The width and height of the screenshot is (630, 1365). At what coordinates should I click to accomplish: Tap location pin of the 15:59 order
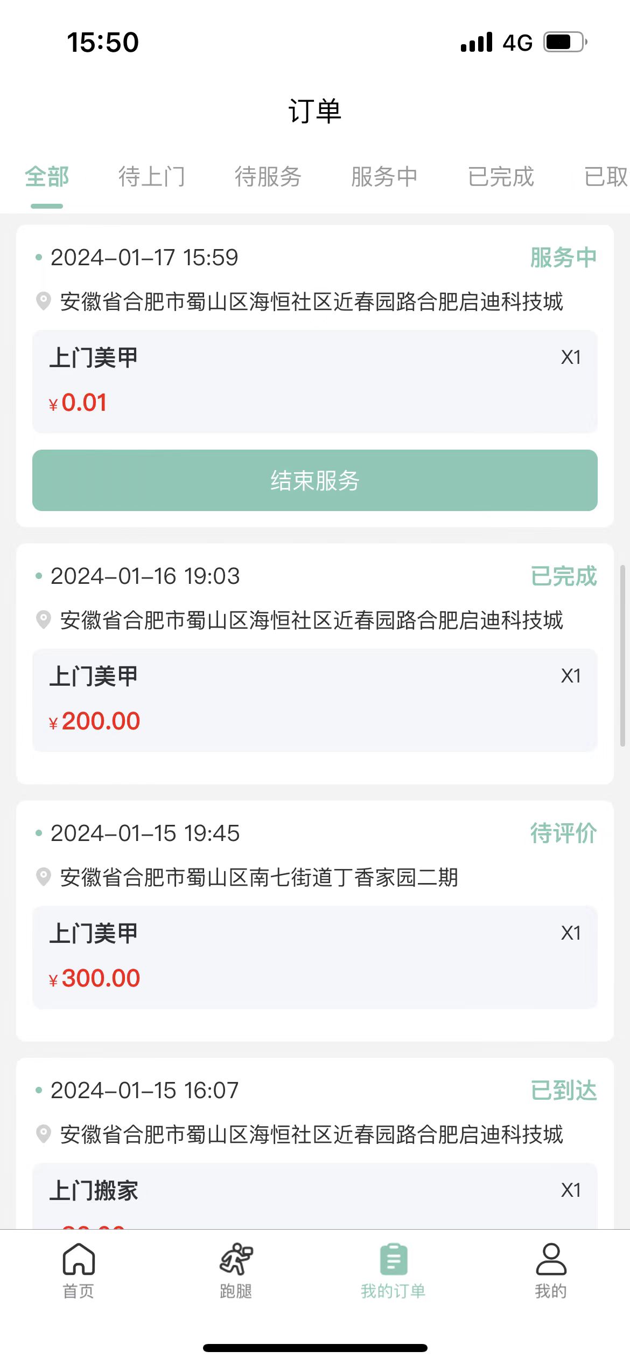43,301
